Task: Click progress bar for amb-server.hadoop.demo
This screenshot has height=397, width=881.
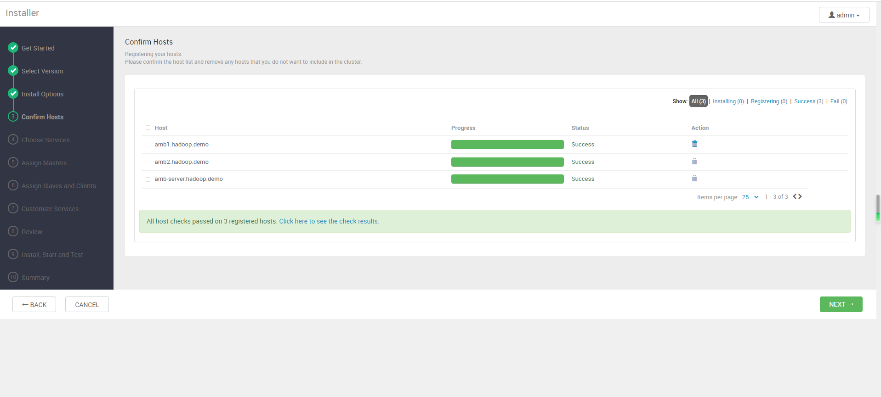Action: pos(507,179)
